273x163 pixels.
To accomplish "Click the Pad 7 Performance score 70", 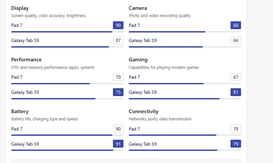I will click(x=118, y=77).
